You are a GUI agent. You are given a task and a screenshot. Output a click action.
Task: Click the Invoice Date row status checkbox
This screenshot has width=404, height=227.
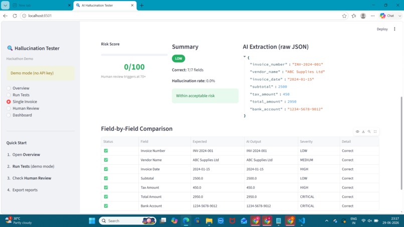coord(106,169)
